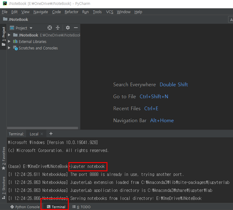
Task: Click the TODO list icon in bottom bar
Action: point(74,207)
